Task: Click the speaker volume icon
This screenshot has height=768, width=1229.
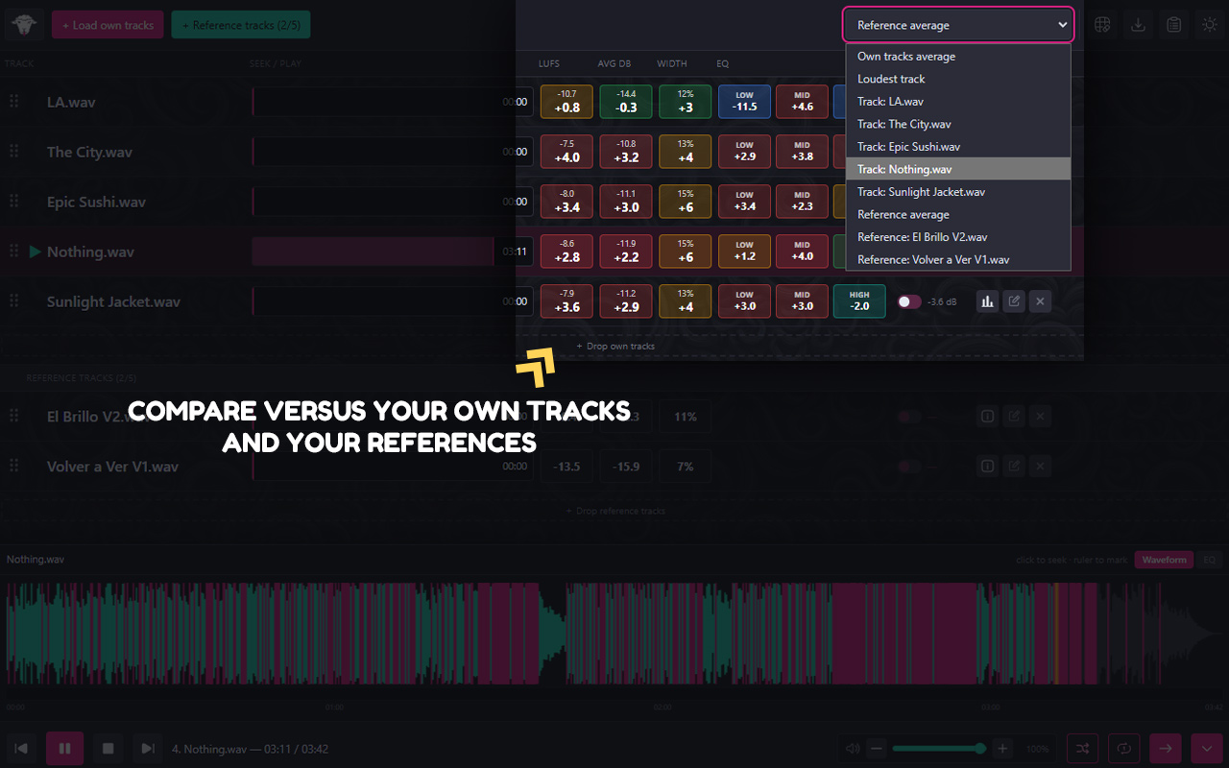Action: click(x=852, y=748)
